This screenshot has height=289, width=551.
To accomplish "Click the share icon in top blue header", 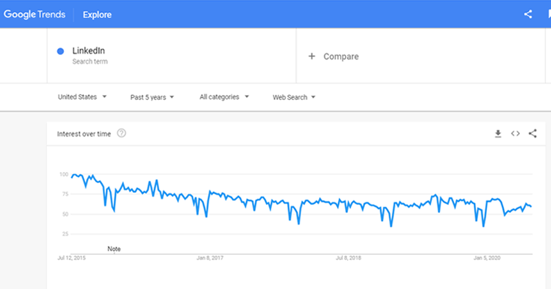I will click(x=528, y=14).
